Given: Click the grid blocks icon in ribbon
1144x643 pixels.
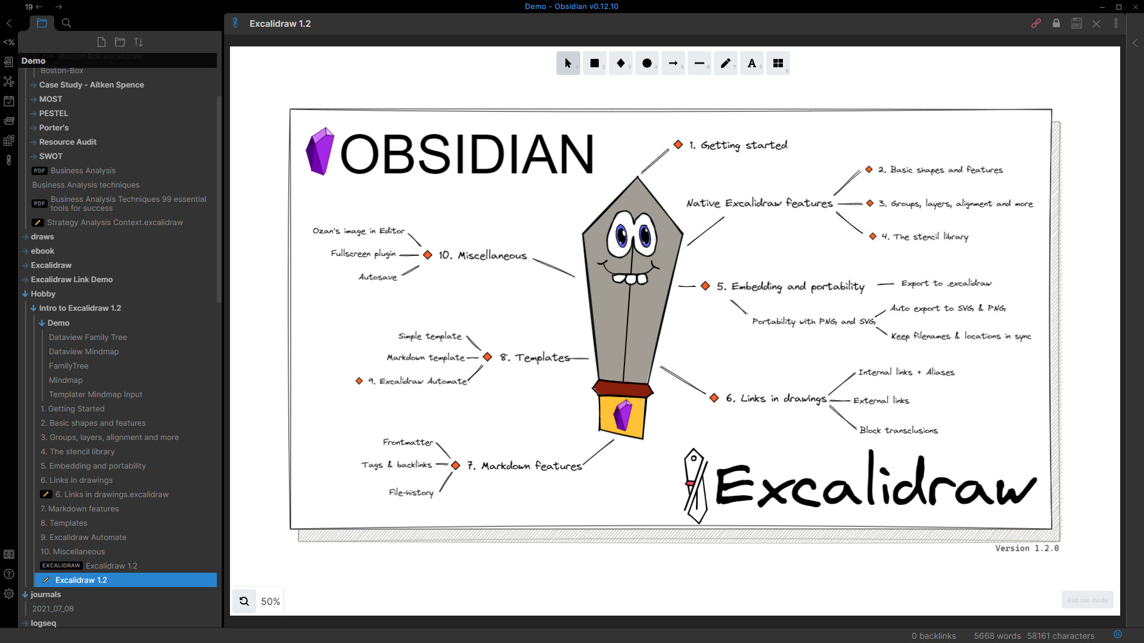Looking at the screenshot, I should [9, 141].
